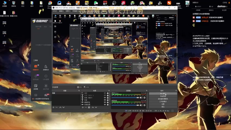231x130 pixels.
Task: Open the 编辑(E) menu in OBS
Action: (x=61, y=11)
